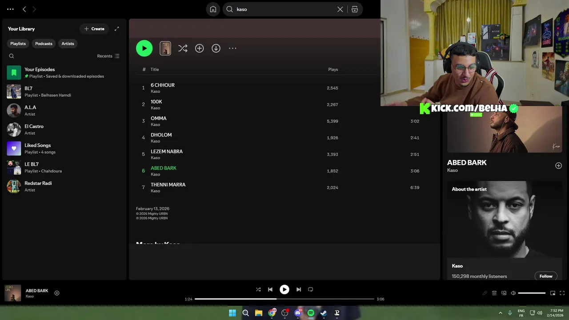
Task: Open Your Episodes playlist
Action: 64,72
